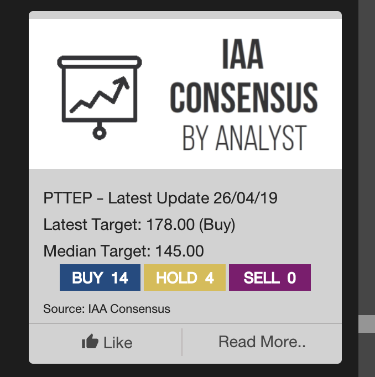Select the purple SELL 0 badge
This screenshot has height=377, width=375.
(270, 277)
